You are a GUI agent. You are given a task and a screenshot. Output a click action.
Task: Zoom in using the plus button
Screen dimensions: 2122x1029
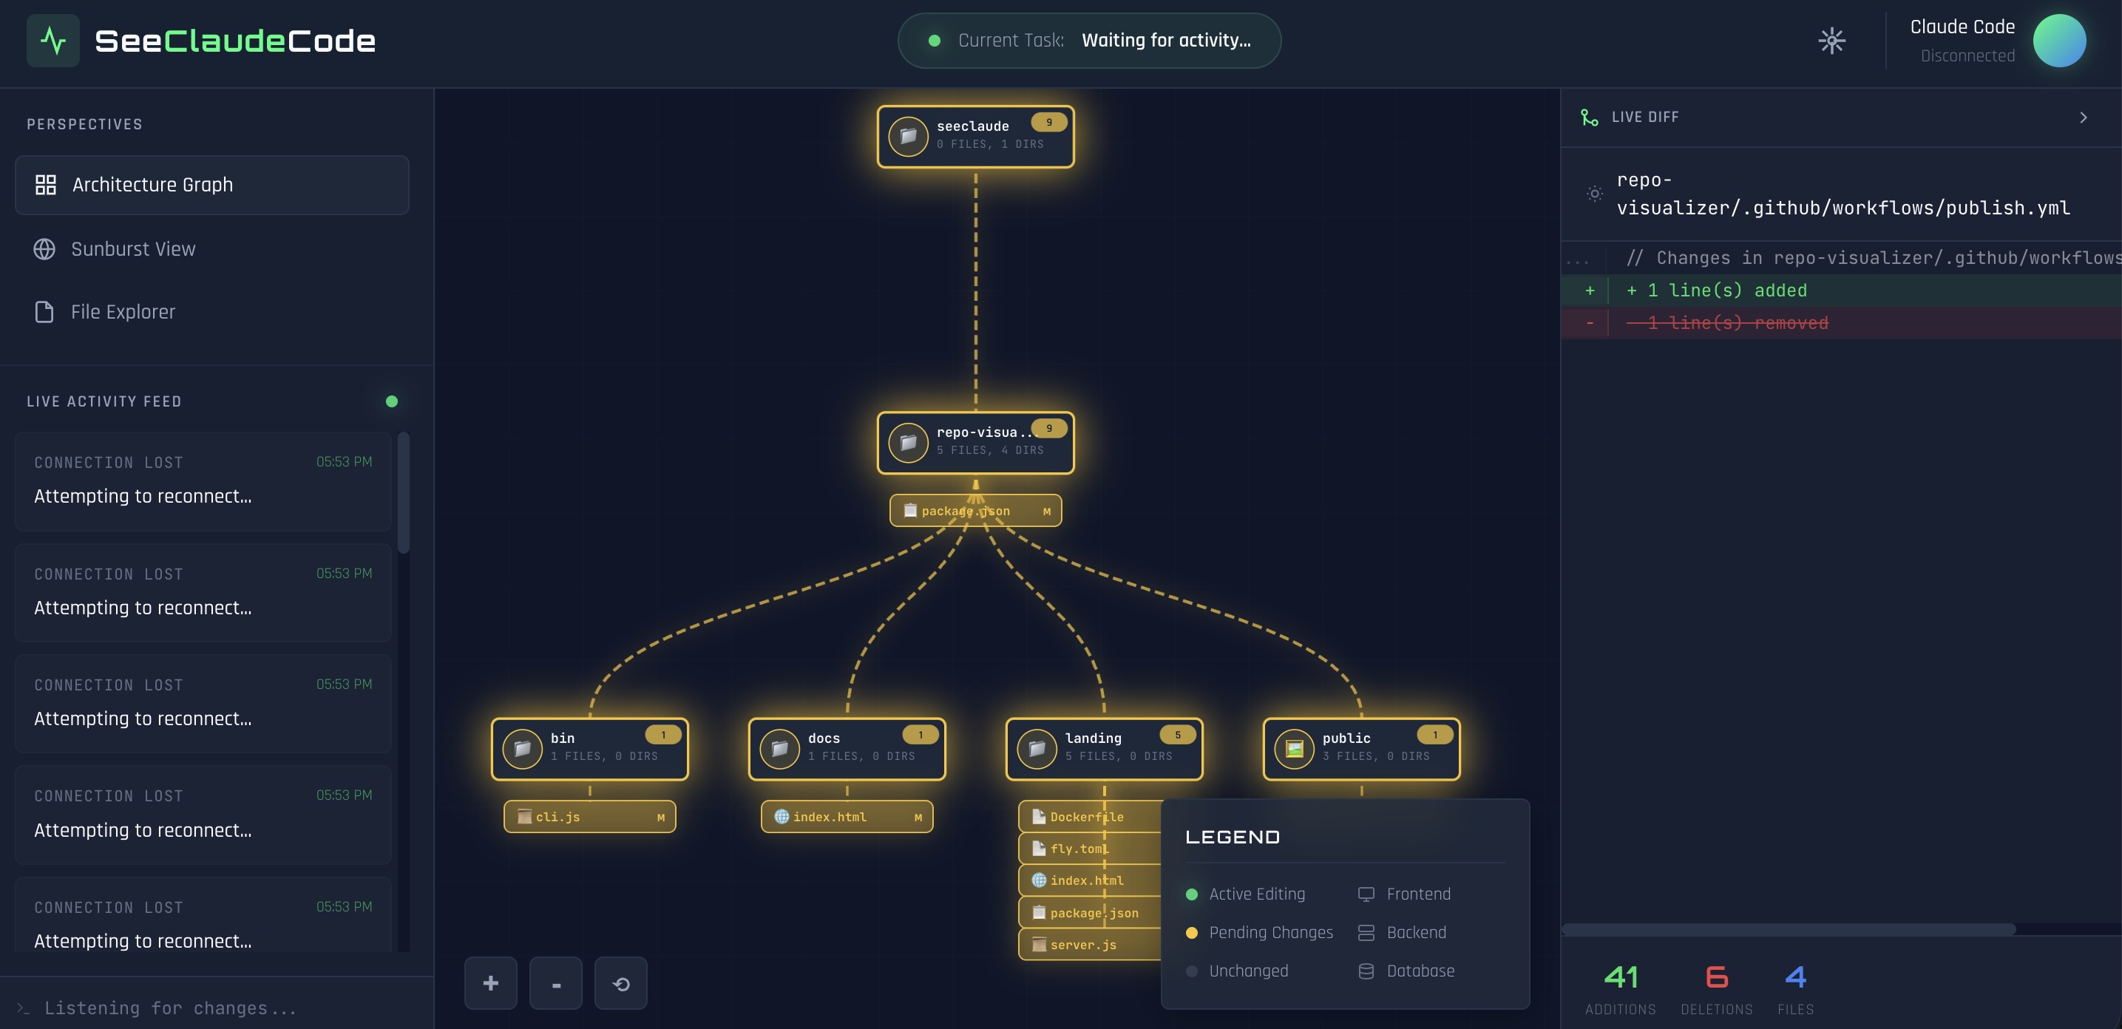(490, 983)
